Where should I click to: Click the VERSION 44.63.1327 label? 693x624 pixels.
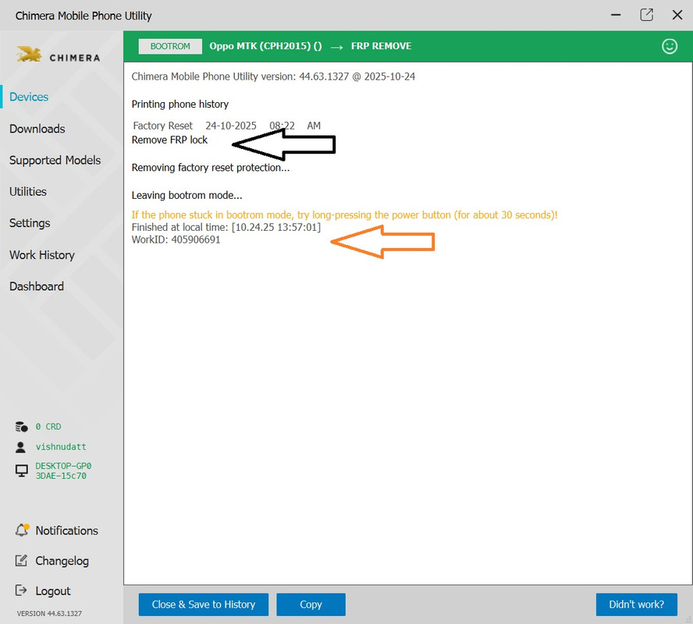click(x=49, y=613)
